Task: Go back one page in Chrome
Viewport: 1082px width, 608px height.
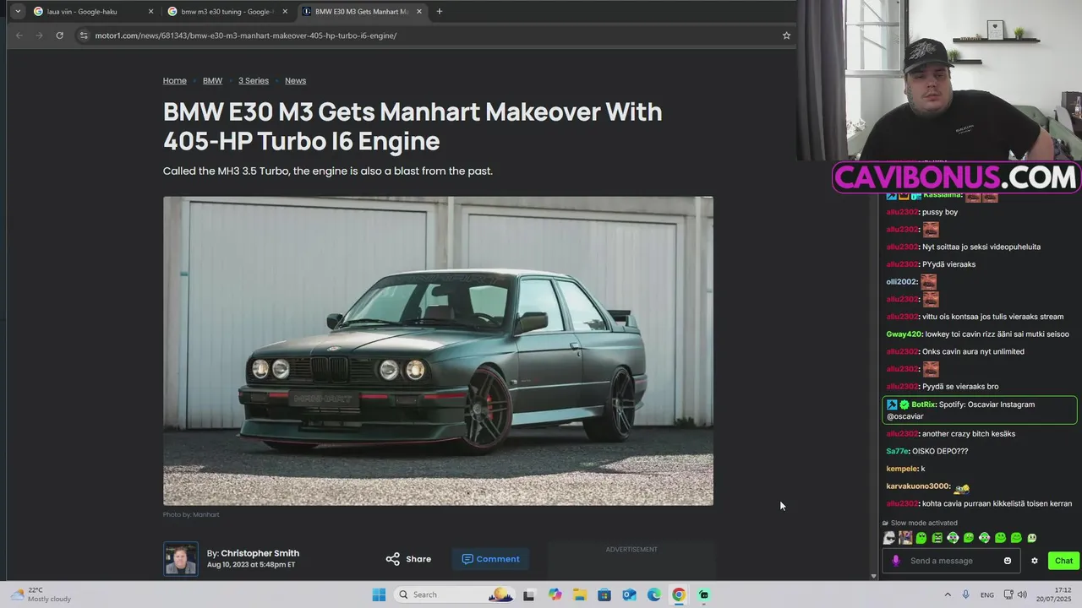Action: click(19, 35)
